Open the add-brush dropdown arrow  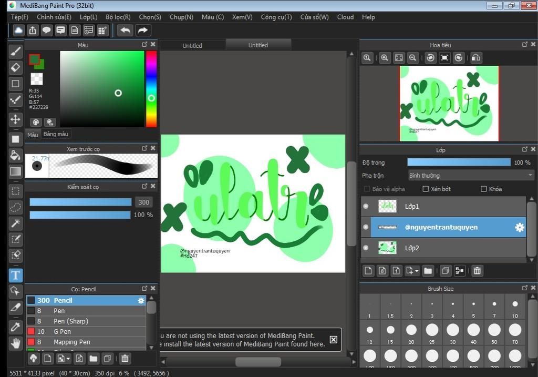(x=68, y=359)
